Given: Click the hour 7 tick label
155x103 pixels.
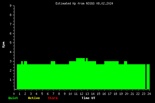Looking at the screenshot, I should [53, 94].
